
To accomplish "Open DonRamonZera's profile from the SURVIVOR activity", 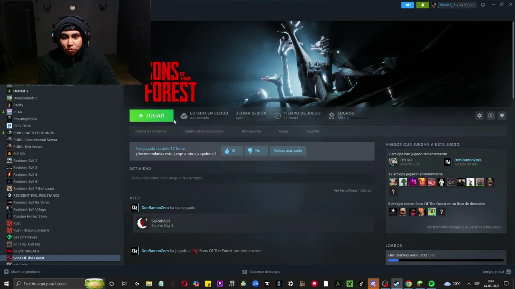I will pos(155,208).
